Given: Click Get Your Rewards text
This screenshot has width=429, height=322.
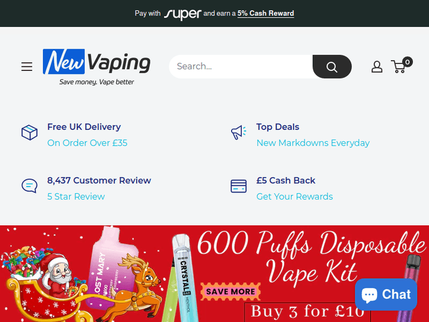Looking at the screenshot, I should tap(295, 196).
